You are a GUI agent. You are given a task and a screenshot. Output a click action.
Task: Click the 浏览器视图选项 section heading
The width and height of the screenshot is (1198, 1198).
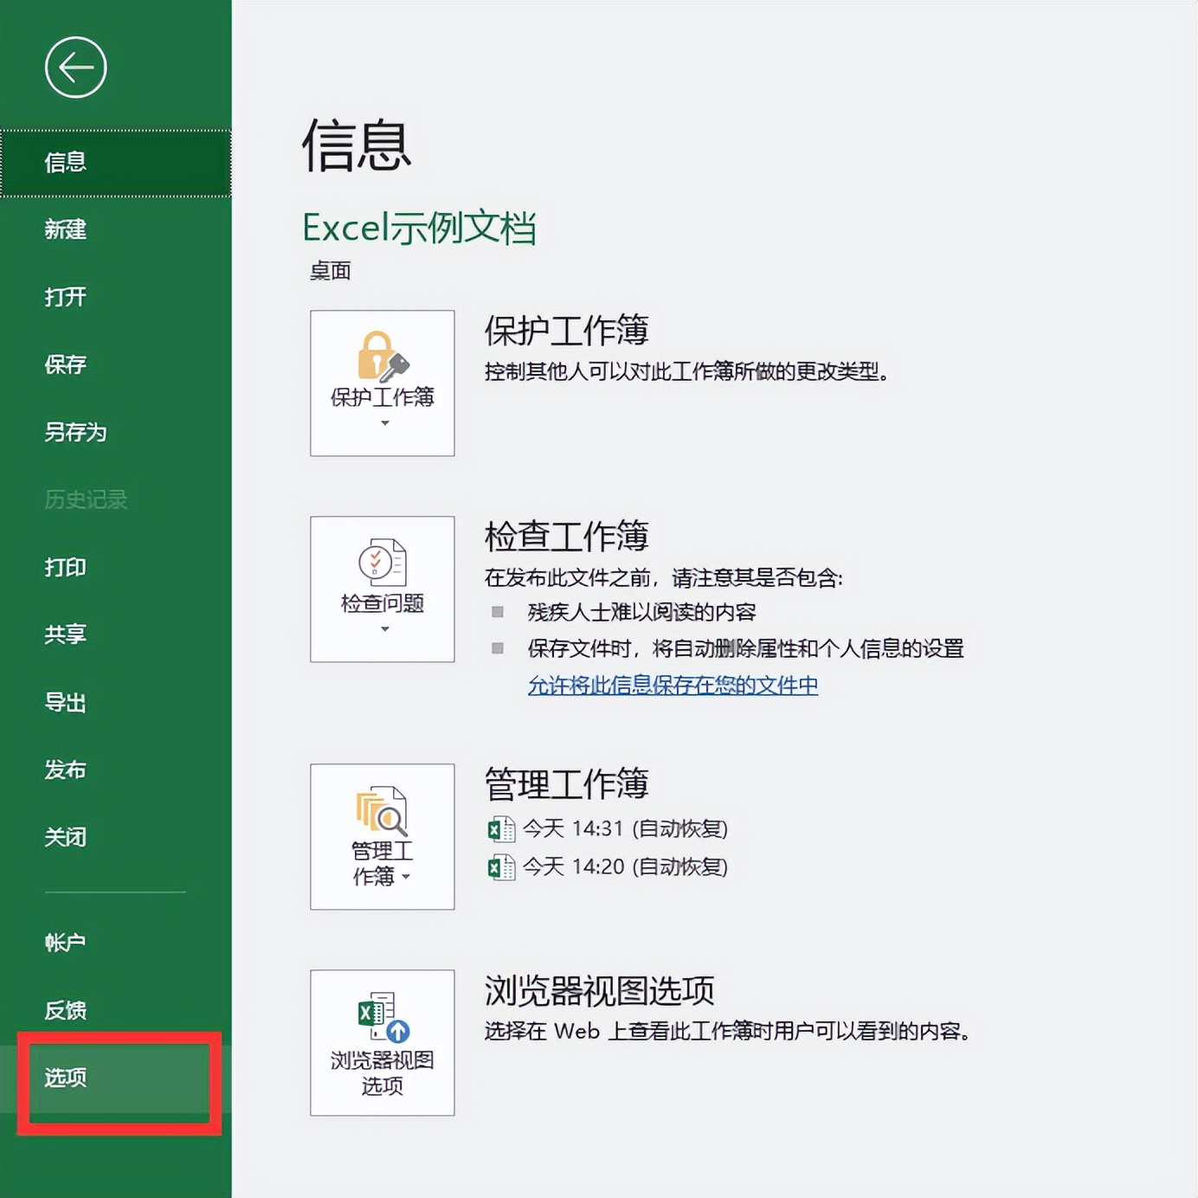point(600,990)
